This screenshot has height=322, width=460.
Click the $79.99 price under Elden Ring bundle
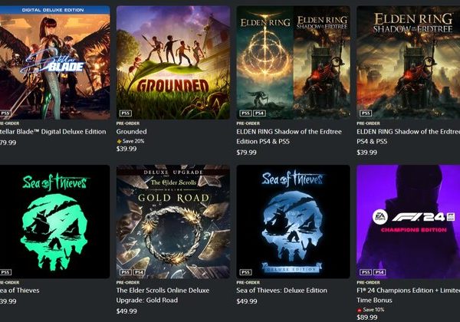coord(246,153)
